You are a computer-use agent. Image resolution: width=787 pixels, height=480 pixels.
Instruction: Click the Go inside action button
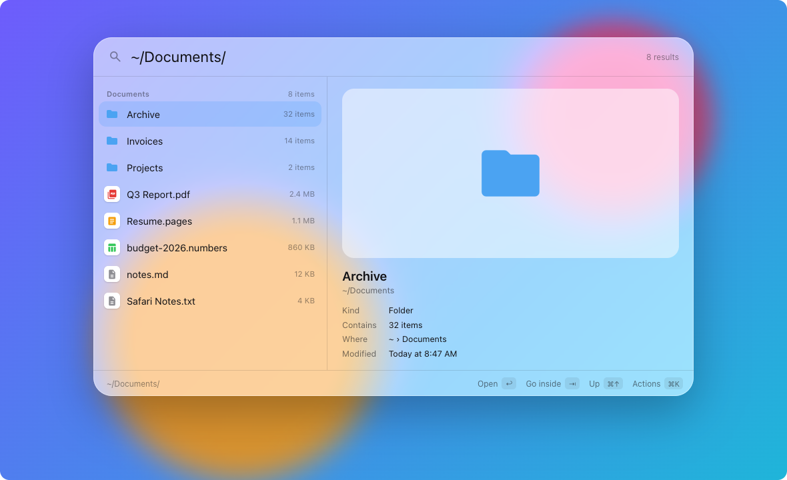[x=552, y=384]
